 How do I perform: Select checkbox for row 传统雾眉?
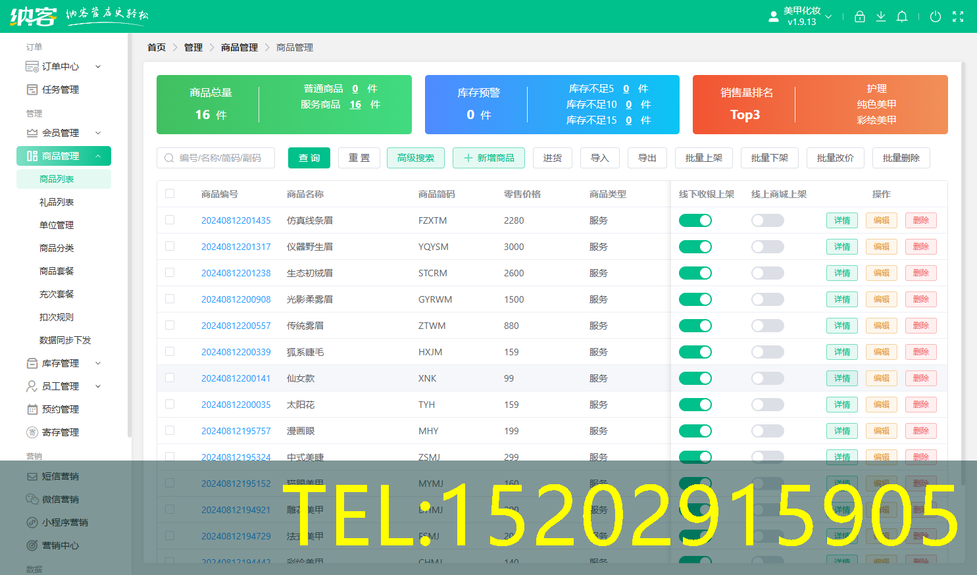pyautogui.click(x=170, y=325)
